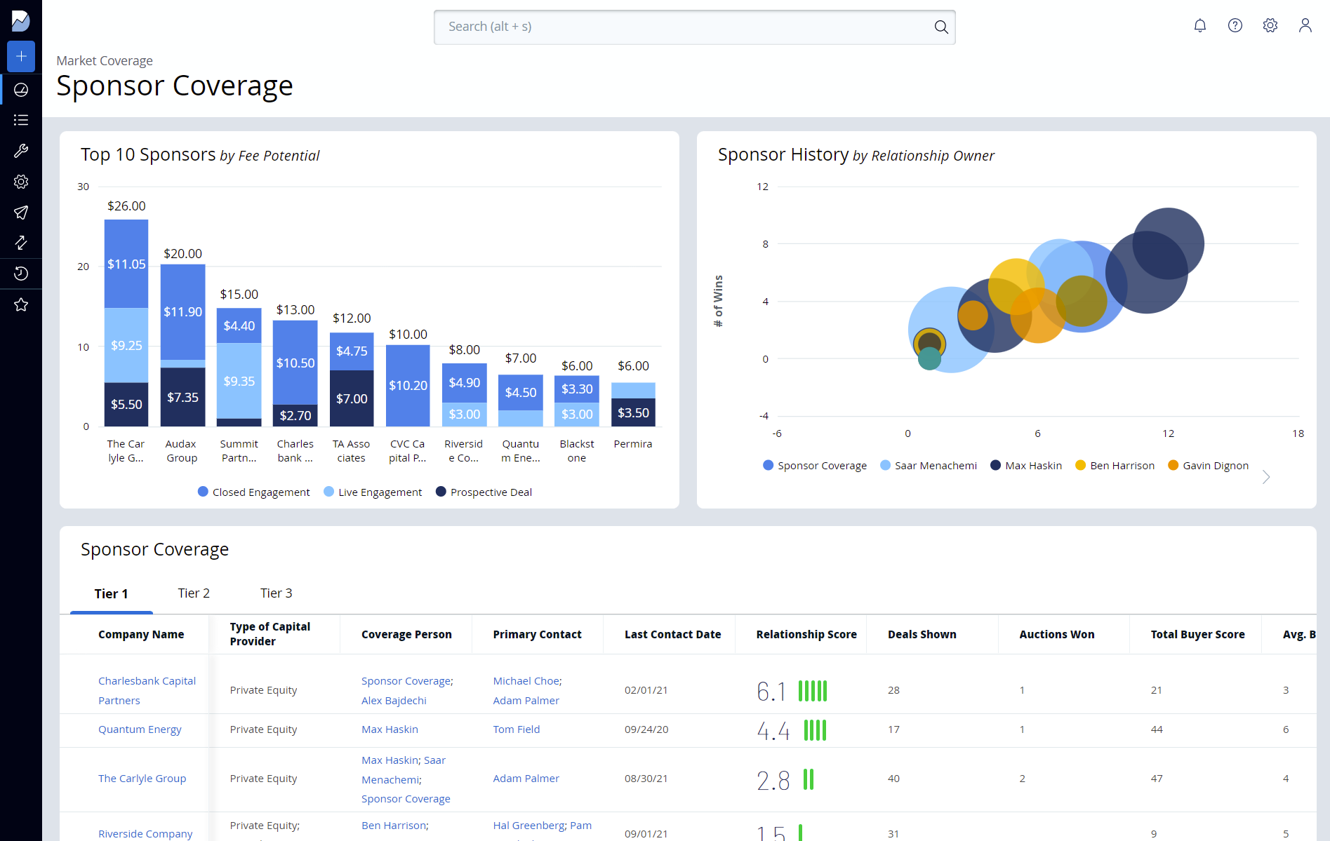Show next legend entries with chevron

1266,477
